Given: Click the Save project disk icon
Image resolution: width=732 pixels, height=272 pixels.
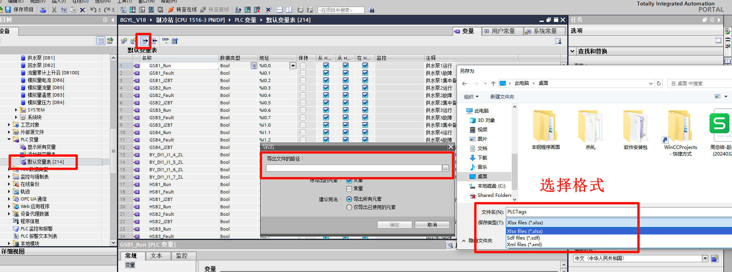Looking at the screenshot, I should (x=8, y=10).
